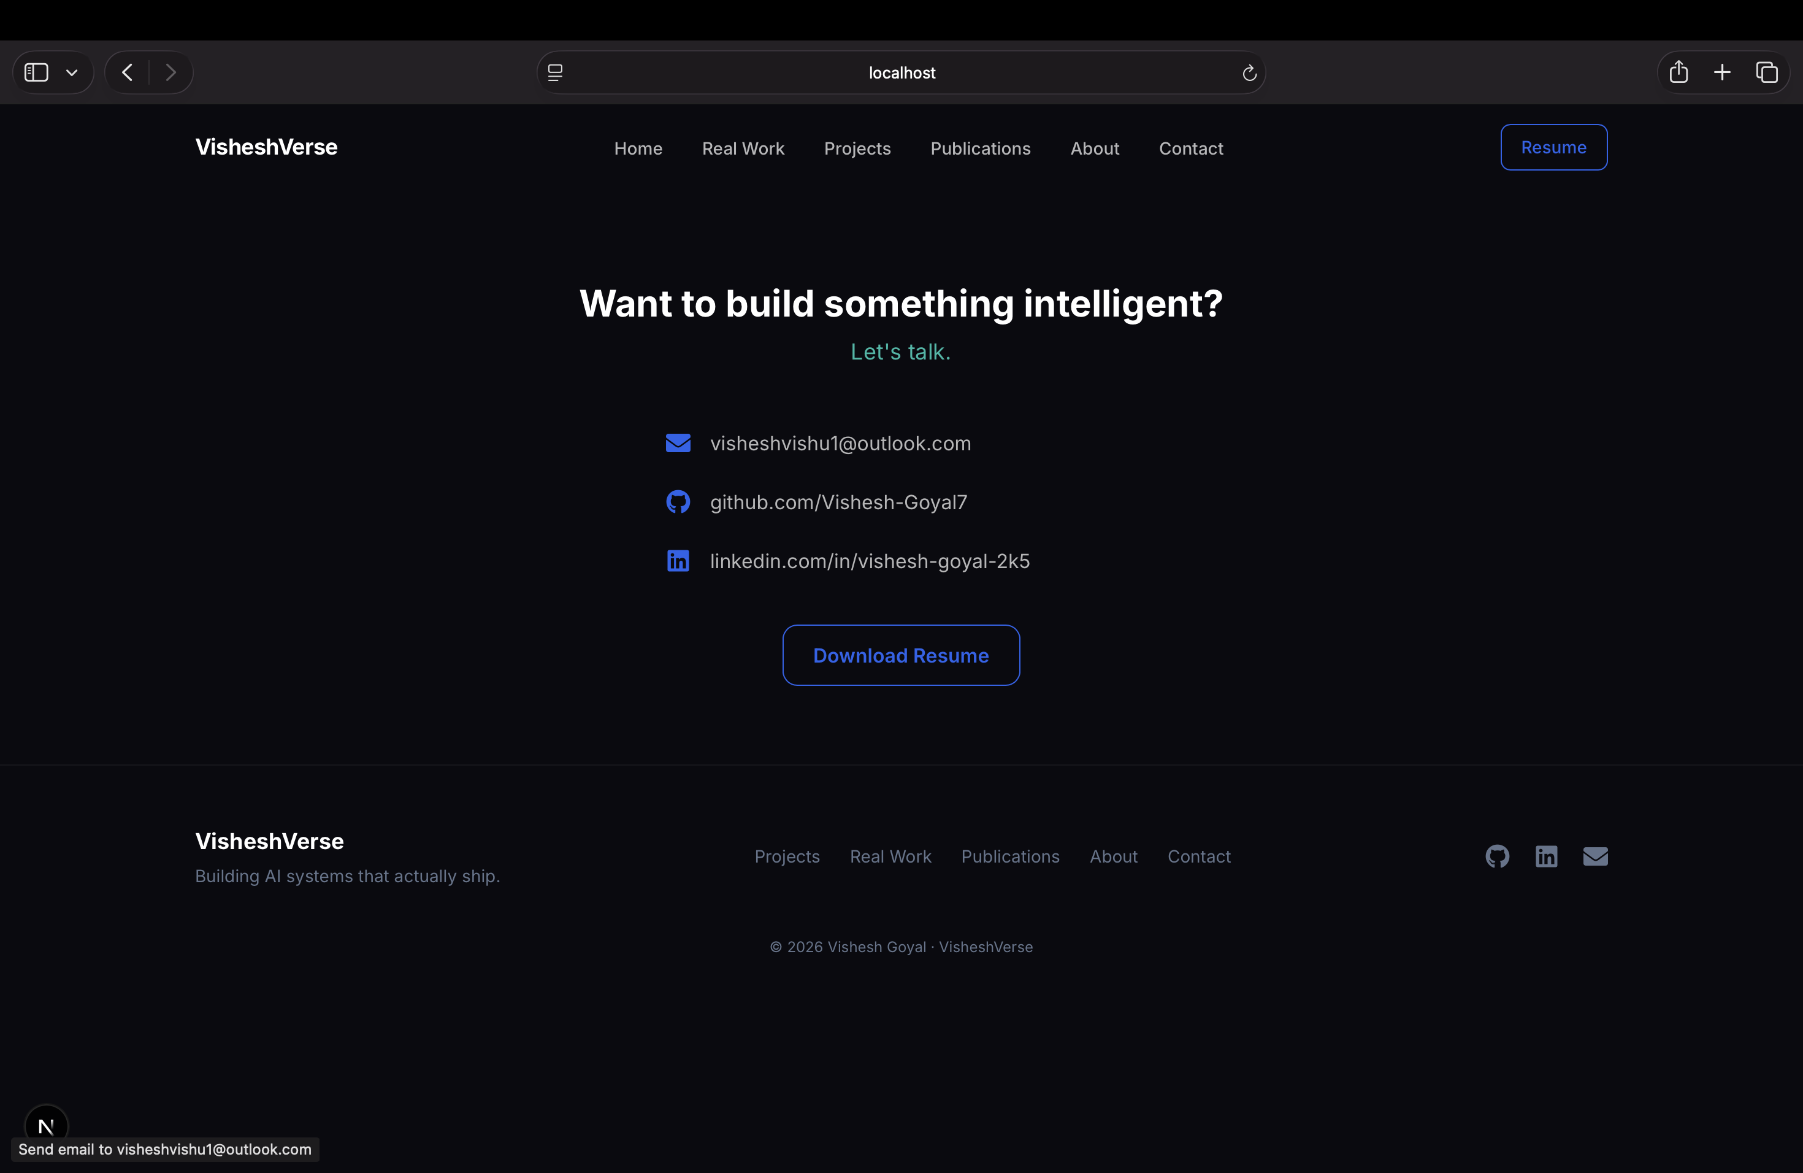Viewport: 1803px width, 1173px height.
Task: Click the VisheshVerse logo in the footer
Action: click(270, 841)
